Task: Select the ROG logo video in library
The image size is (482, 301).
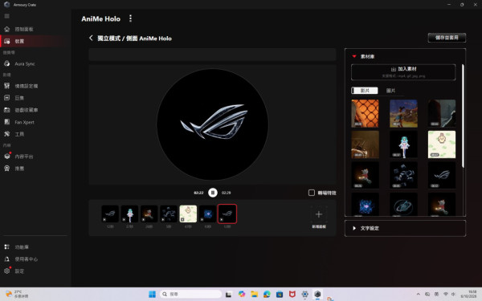Action: 442,175
